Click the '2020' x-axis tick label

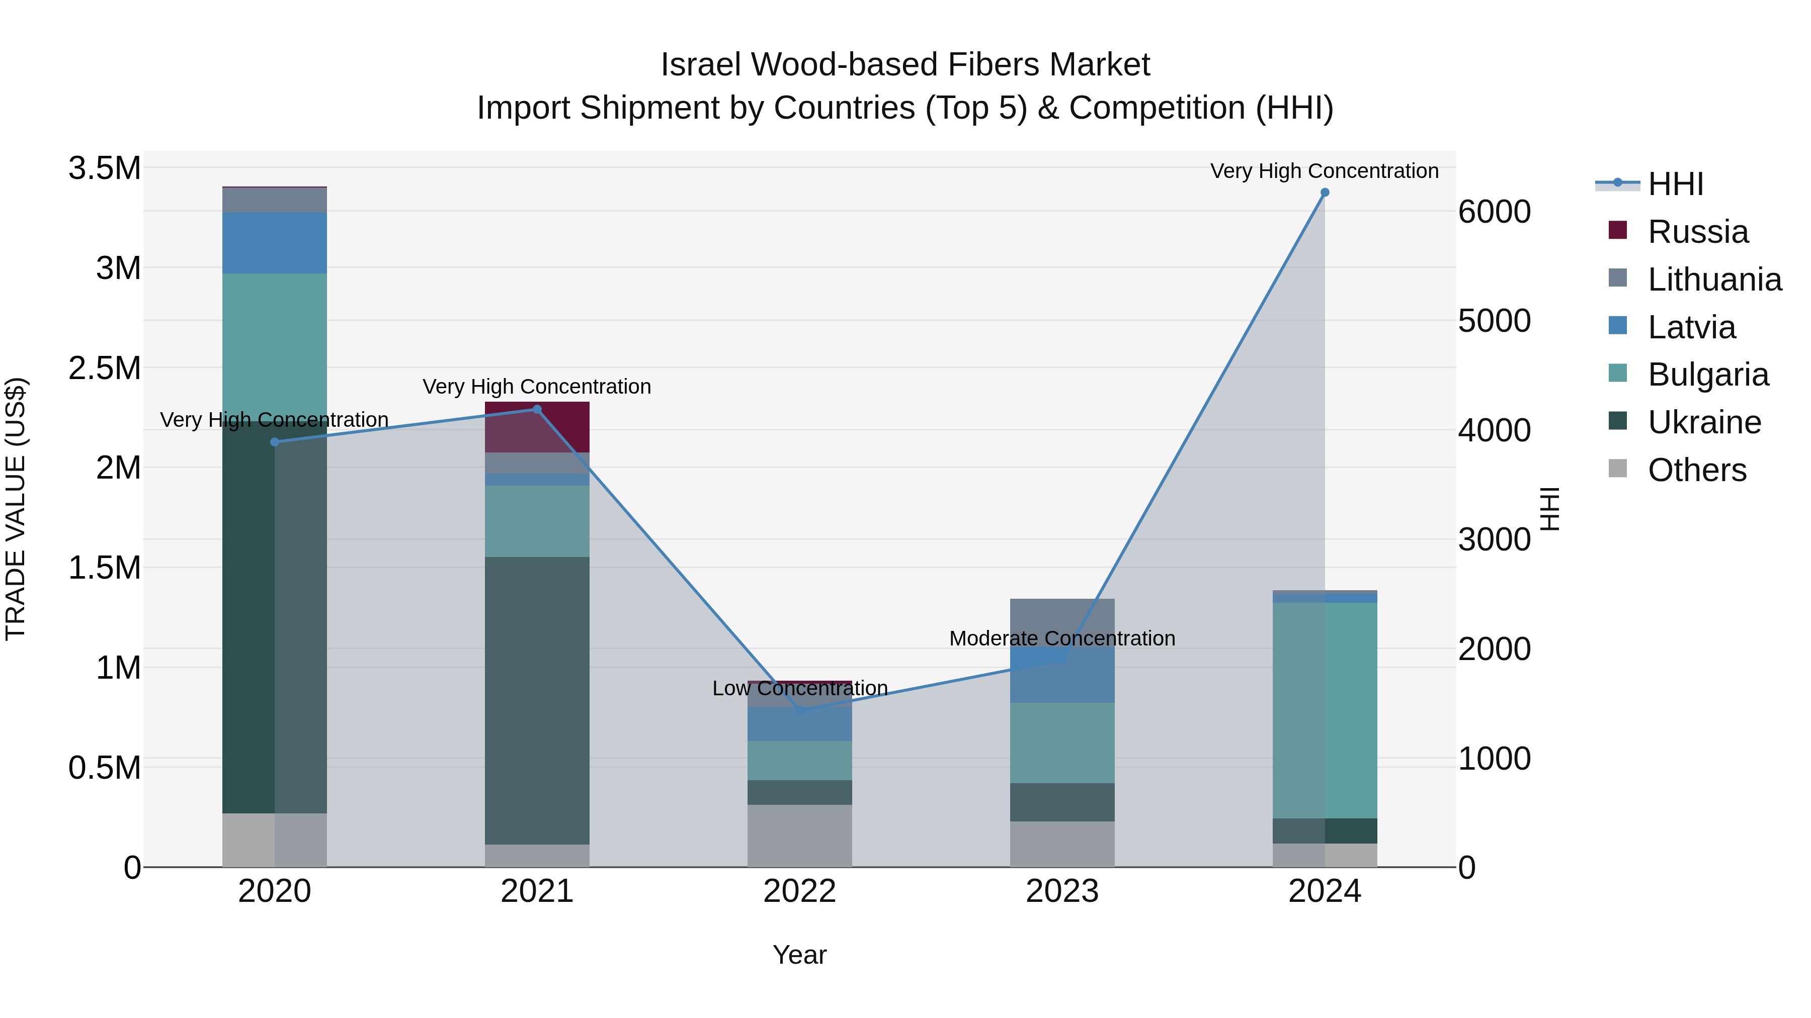[x=275, y=891]
